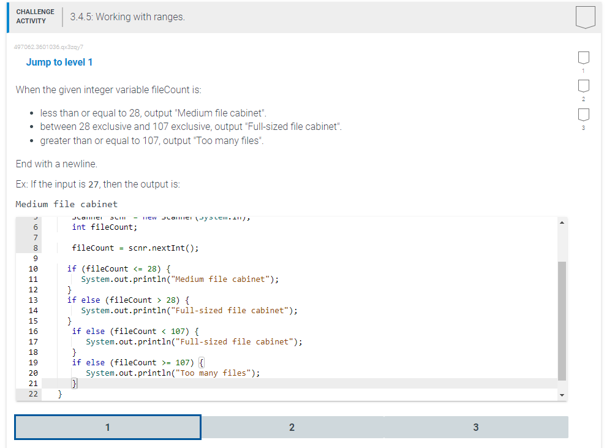615x448 pixels.
Task: Click the 'CHALLENGE ACTIVITY' label
Action: [x=36, y=17]
